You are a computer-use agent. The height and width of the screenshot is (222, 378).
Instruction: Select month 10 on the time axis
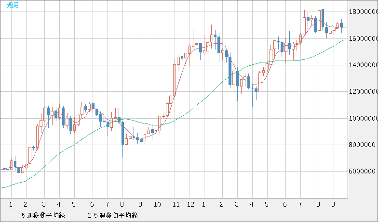[157, 204]
